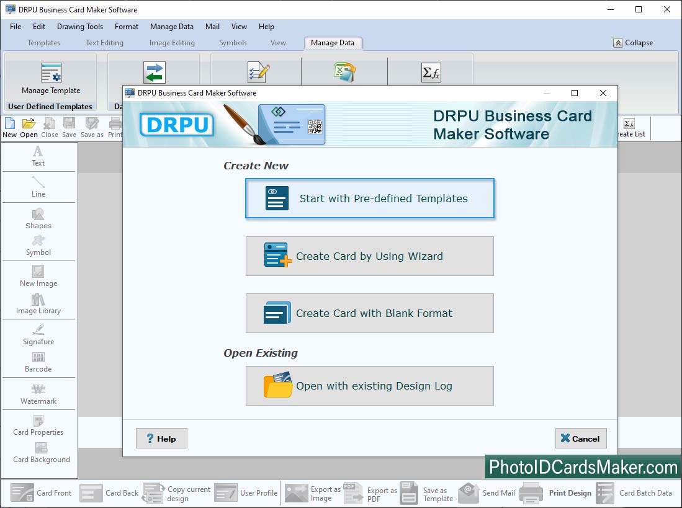Click the checklist edit ribbon icon
682x508 pixels.
[259, 72]
